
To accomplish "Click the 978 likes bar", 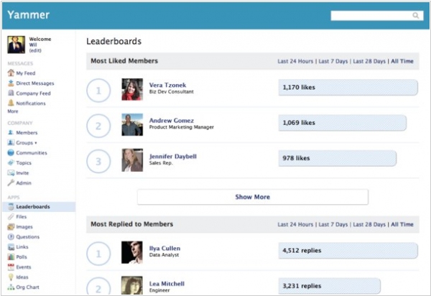I will pyautogui.click(x=338, y=158).
